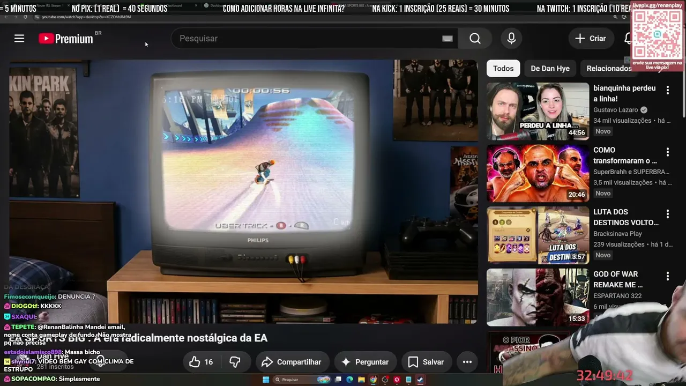Open 'GOD OF WAR REMAKE' video thumbnail
The height and width of the screenshot is (386, 686).
tap(538, 298)
